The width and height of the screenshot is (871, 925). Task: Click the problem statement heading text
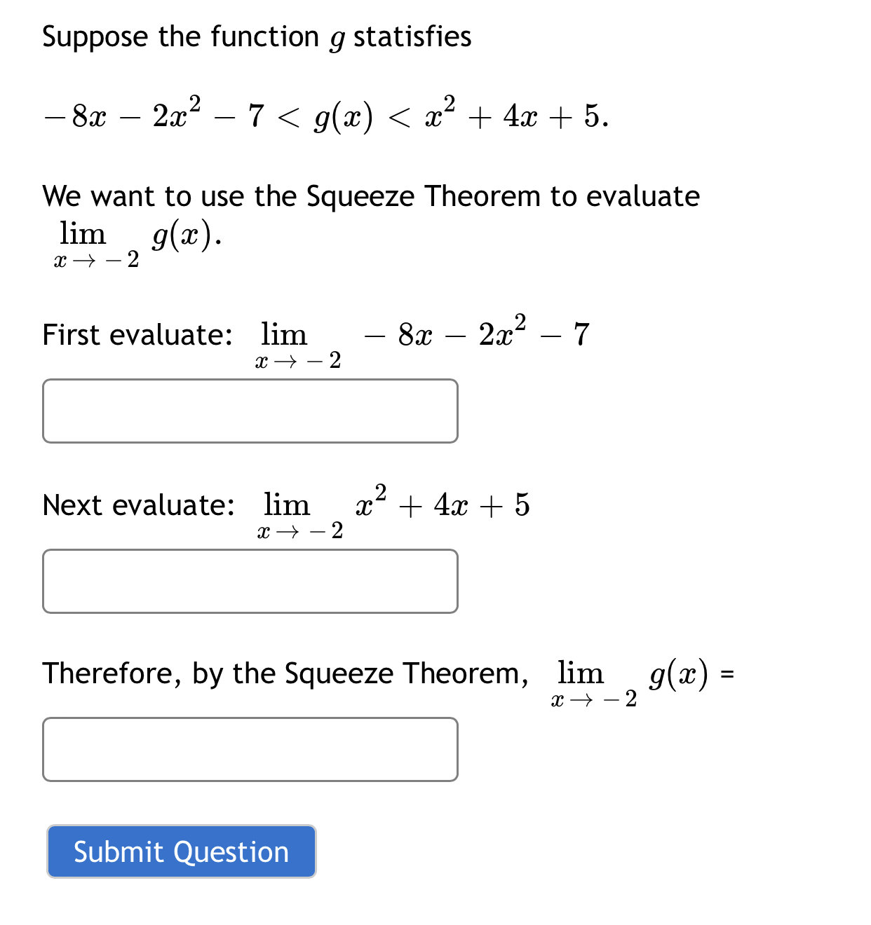[256, 36]
